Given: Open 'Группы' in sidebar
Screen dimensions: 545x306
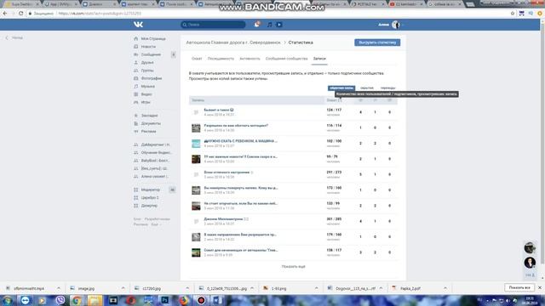Looking at the screenshot, I should (x=147, y=71).
